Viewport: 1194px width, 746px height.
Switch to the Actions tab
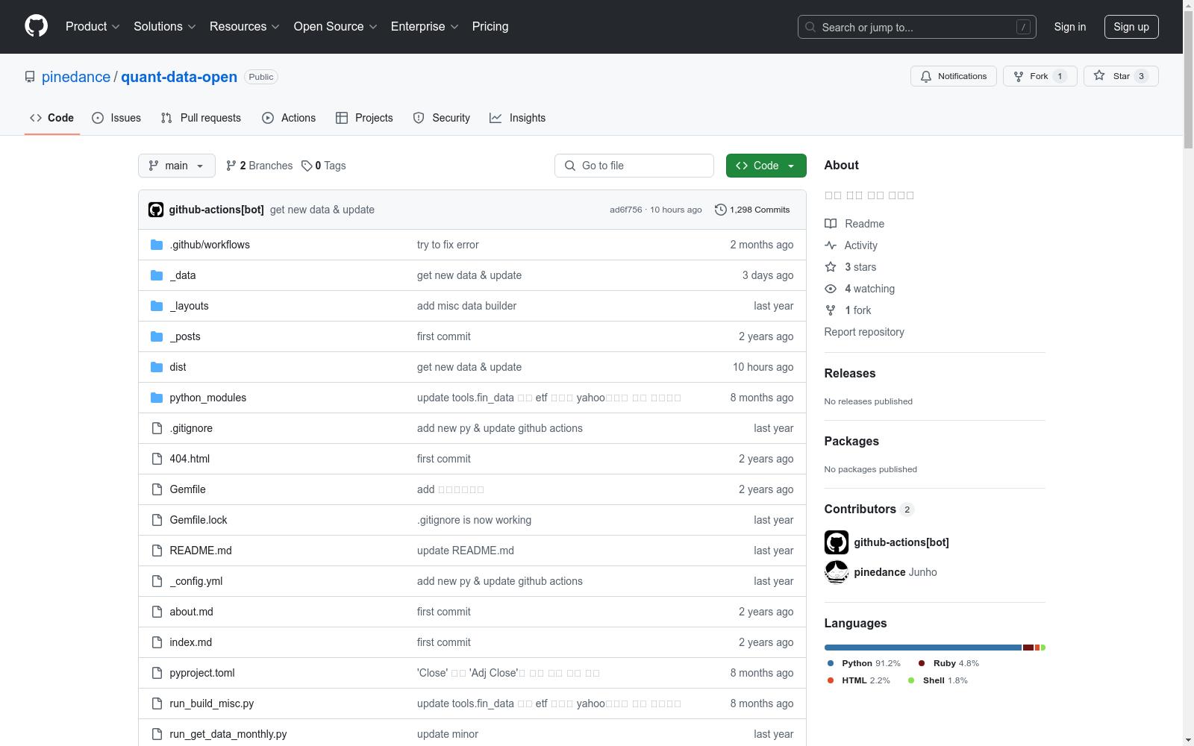[289, 118]
